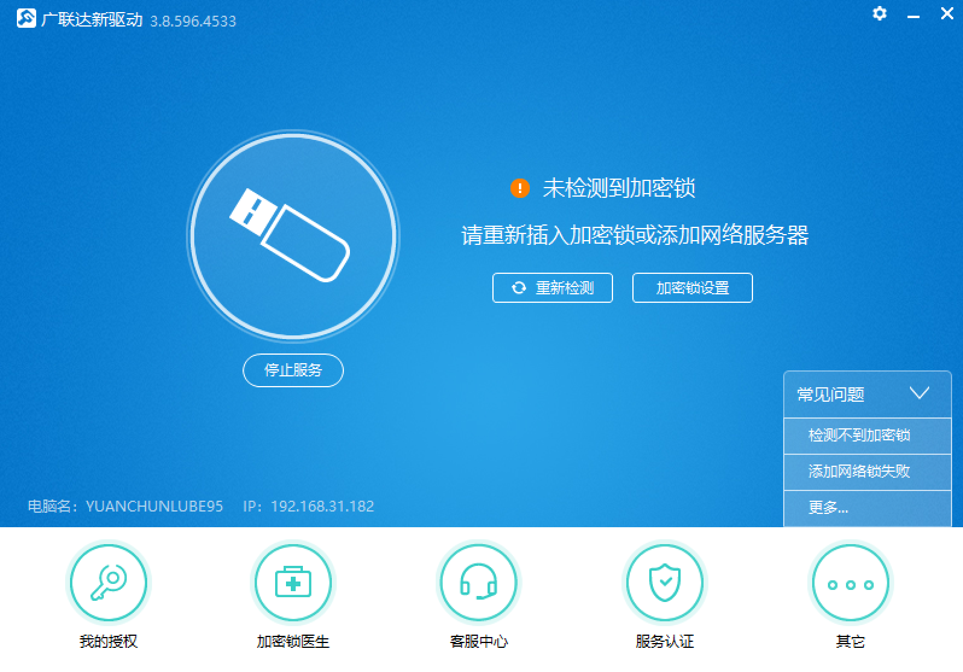Click the 未检测到加密锁 status message

coord(619,188)
